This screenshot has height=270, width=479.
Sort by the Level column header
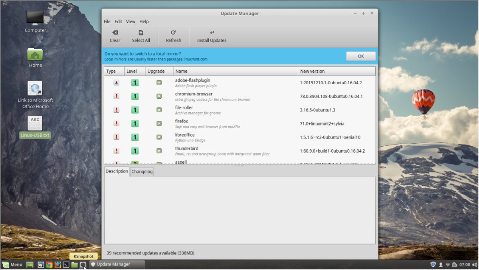point(135,71)
